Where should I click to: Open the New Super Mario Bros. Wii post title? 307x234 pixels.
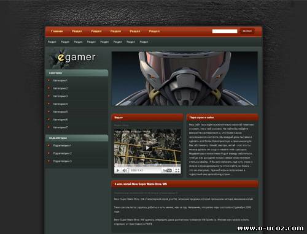141,184
